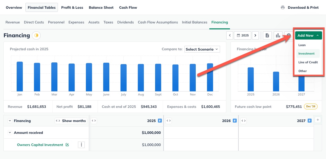This screenshot has height=159, width=326.
Task: Click the blue F badge next to 2026
Action: coord(234,121)
